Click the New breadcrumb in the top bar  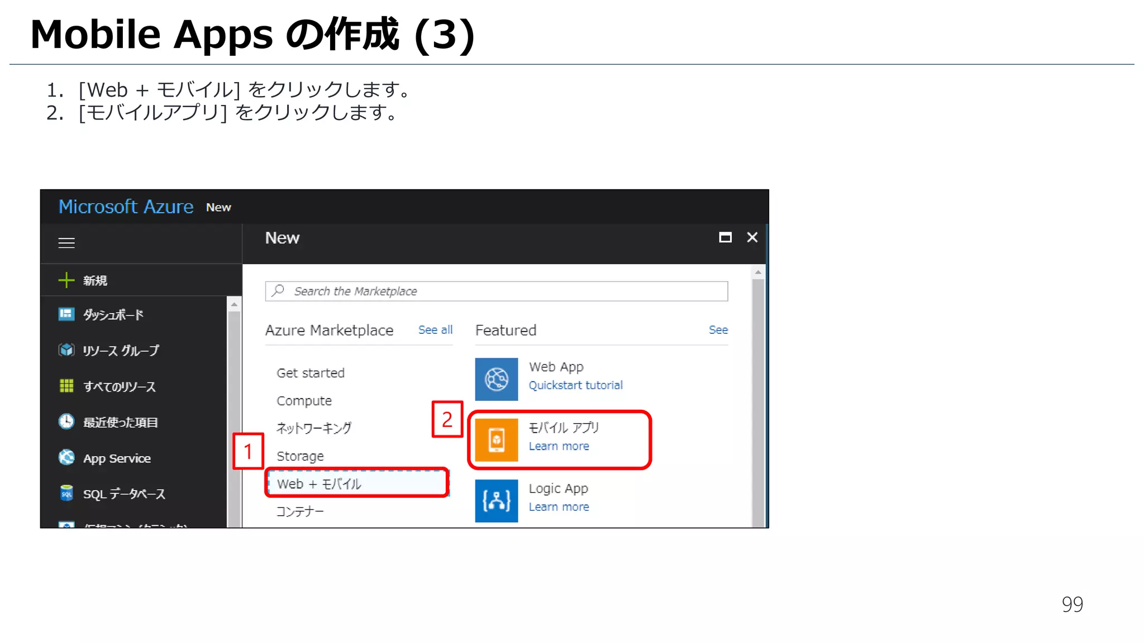tap(218, 207)
